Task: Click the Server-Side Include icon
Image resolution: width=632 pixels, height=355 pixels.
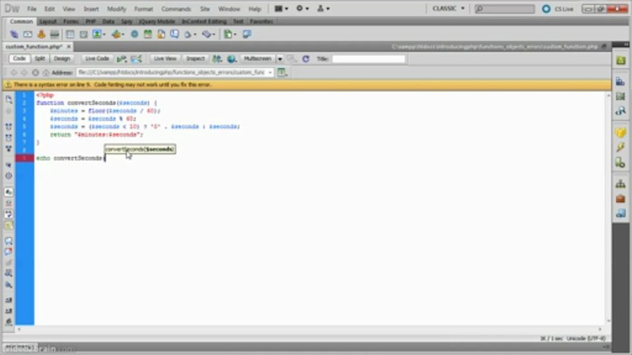Action: pyautogui.click(x=161, y=34)
